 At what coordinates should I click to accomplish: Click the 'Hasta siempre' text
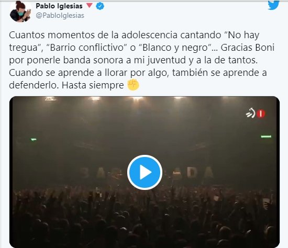click(x=93, y=85)
